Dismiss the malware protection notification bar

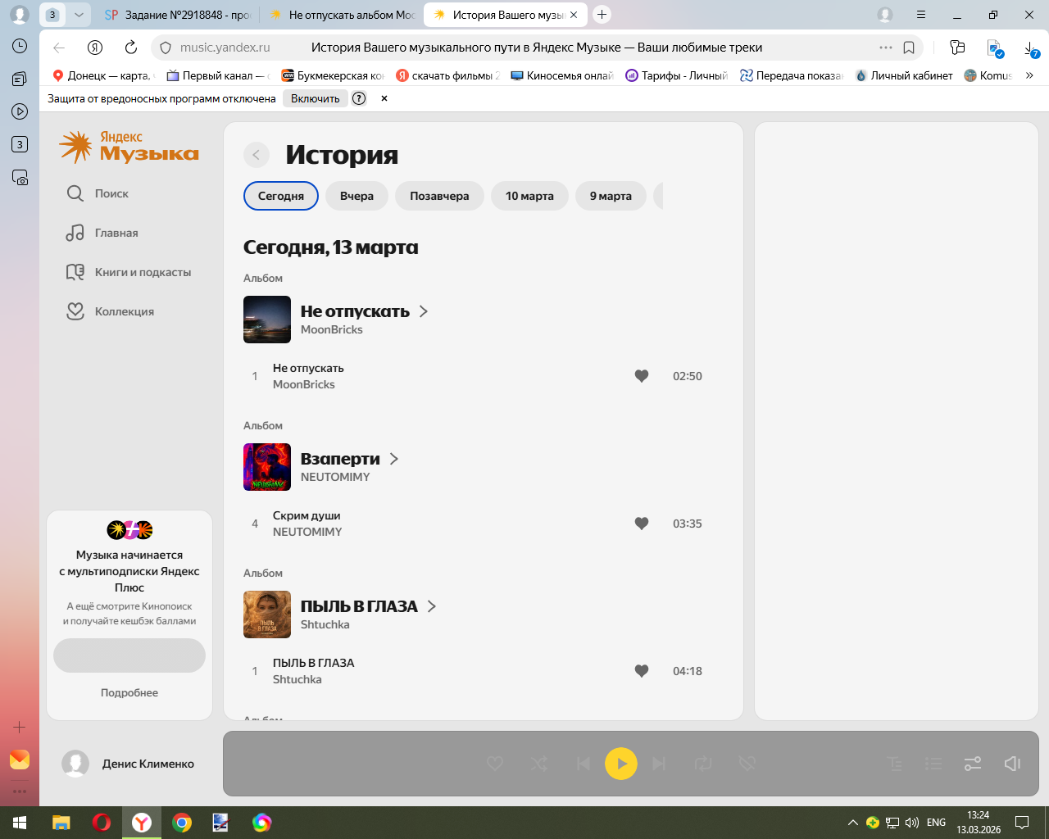pos(384,98)
